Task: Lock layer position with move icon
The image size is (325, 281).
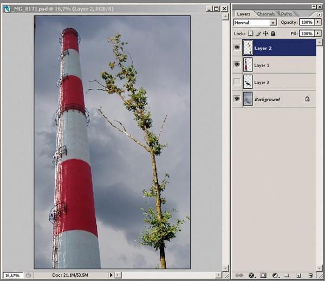Action: tap(266, 34)
